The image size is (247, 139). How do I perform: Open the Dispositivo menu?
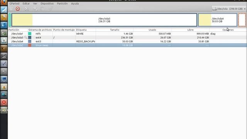pyautogui.click(x=47, y=3)
